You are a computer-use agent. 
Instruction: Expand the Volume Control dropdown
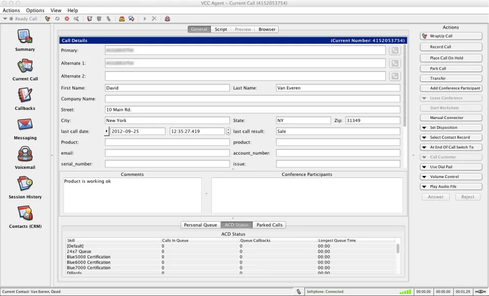[451, 177]
